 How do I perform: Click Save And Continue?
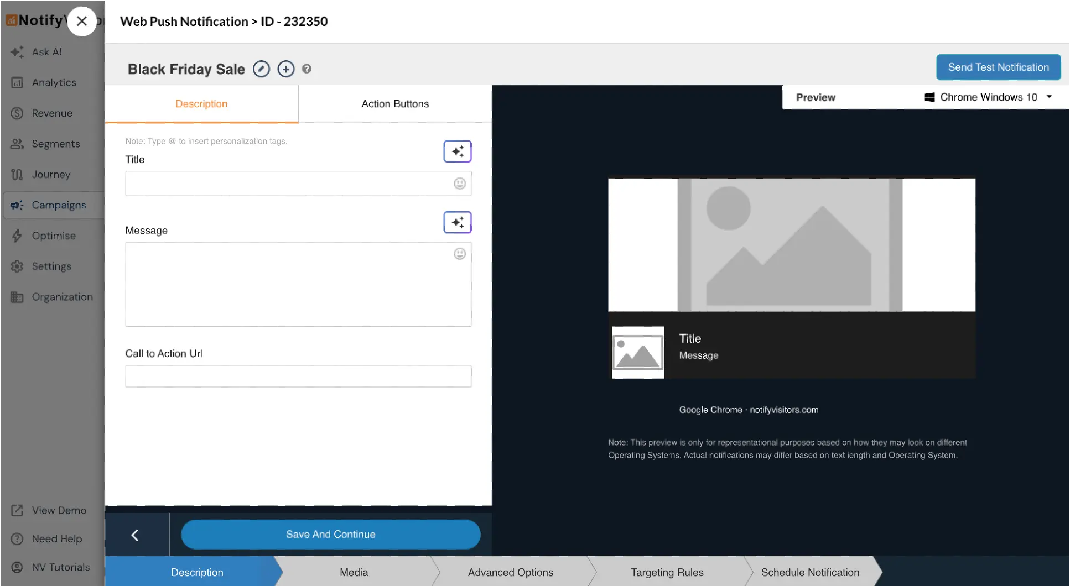330,535
